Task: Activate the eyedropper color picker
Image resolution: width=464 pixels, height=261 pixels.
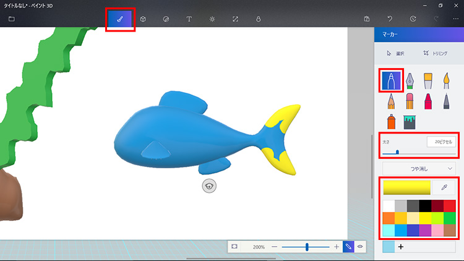Action: tap(443, 187)
